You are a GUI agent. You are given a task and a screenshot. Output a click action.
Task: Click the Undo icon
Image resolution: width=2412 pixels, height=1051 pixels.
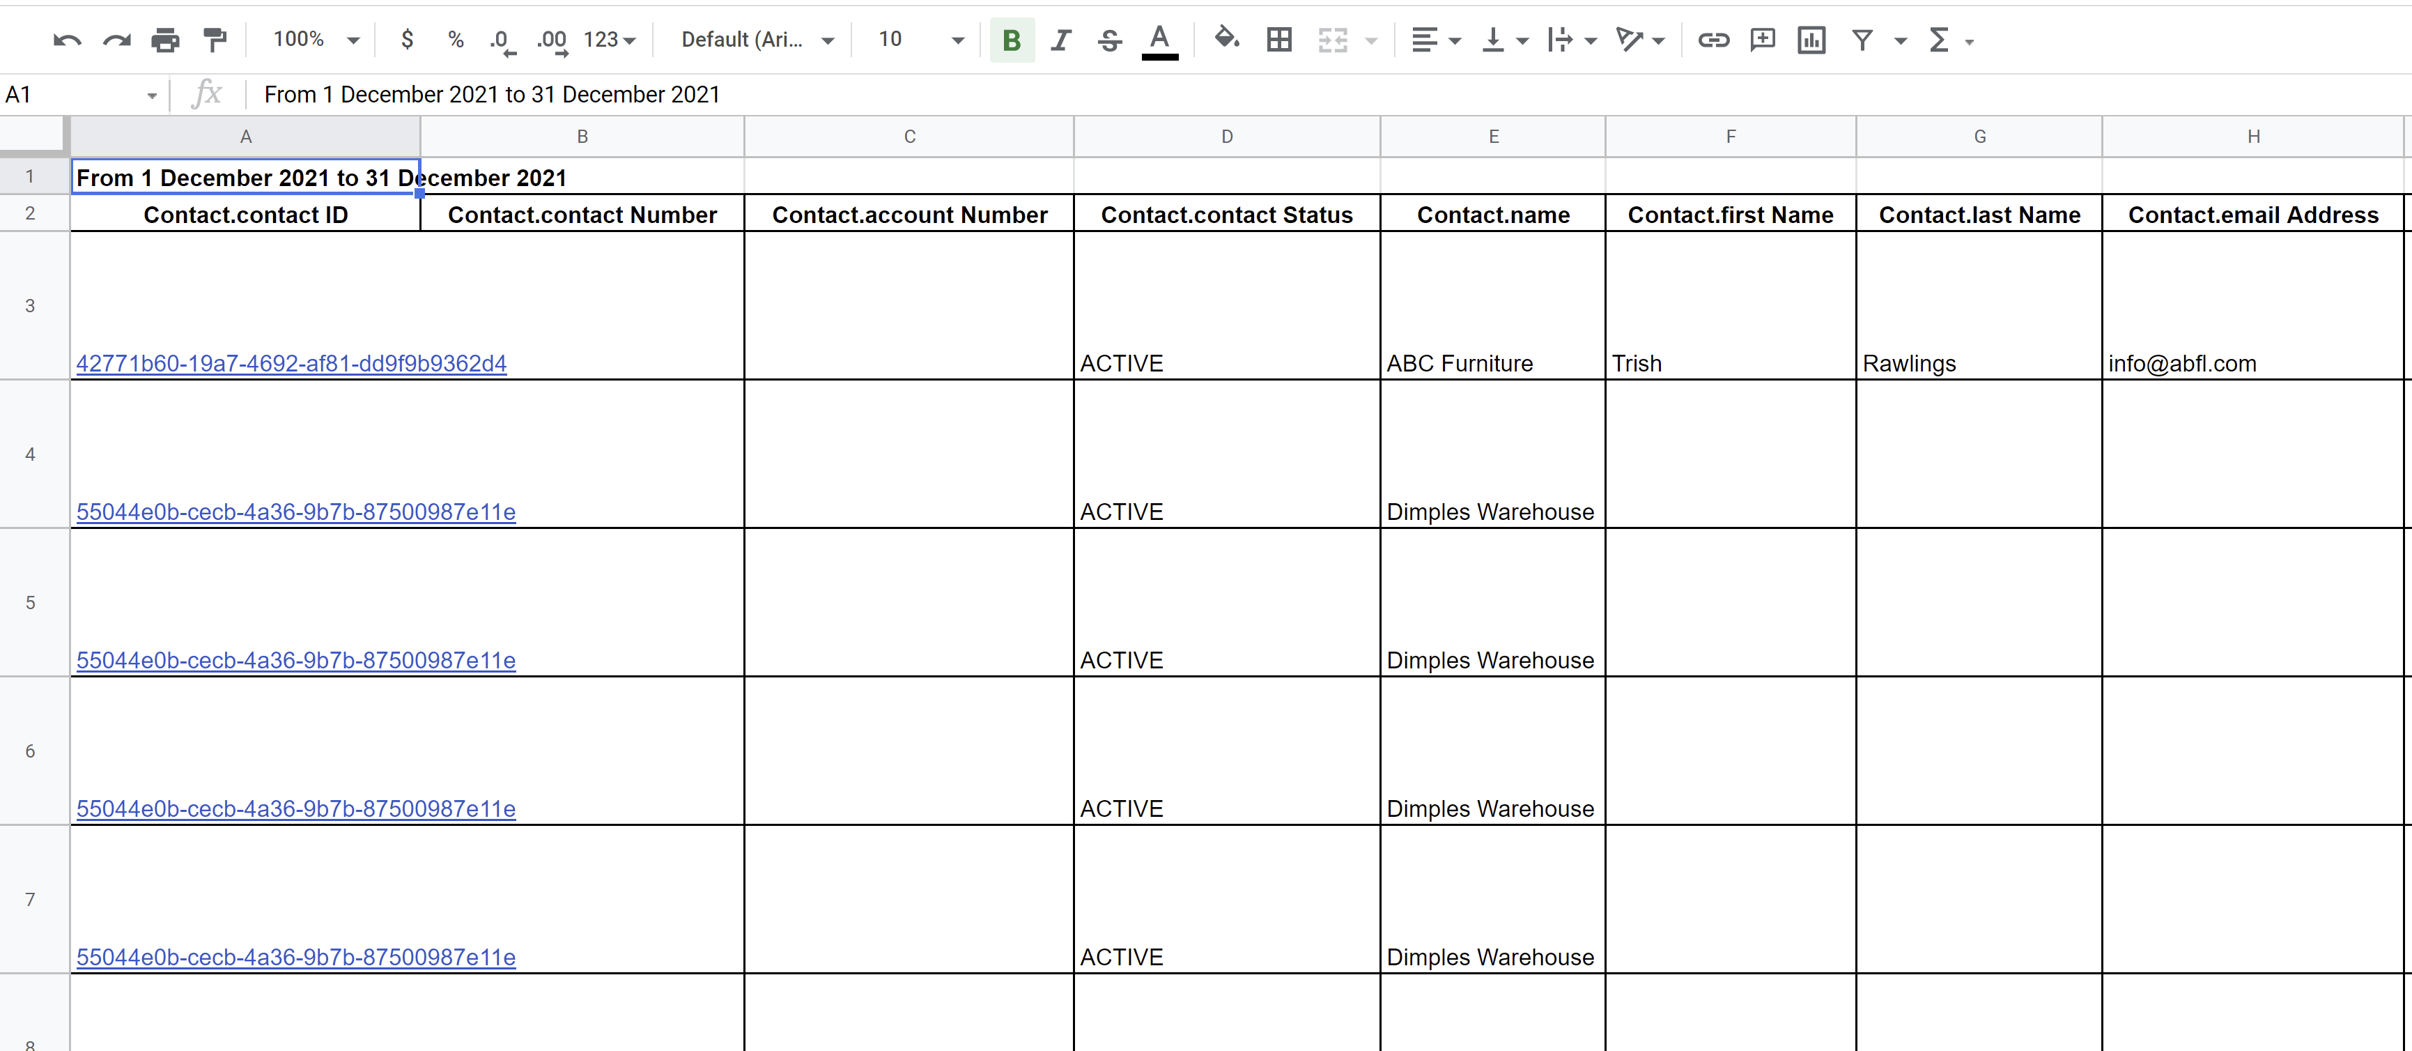tap(68, 40)
